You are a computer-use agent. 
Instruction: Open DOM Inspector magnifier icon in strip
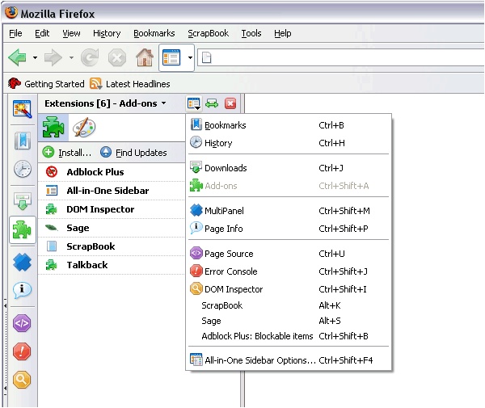[x=22, y=380]
